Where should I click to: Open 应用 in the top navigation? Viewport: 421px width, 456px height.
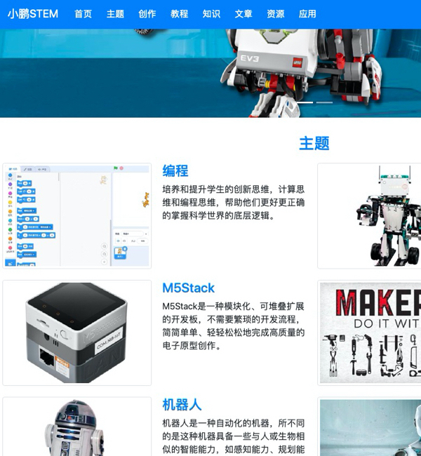point(307,13)
